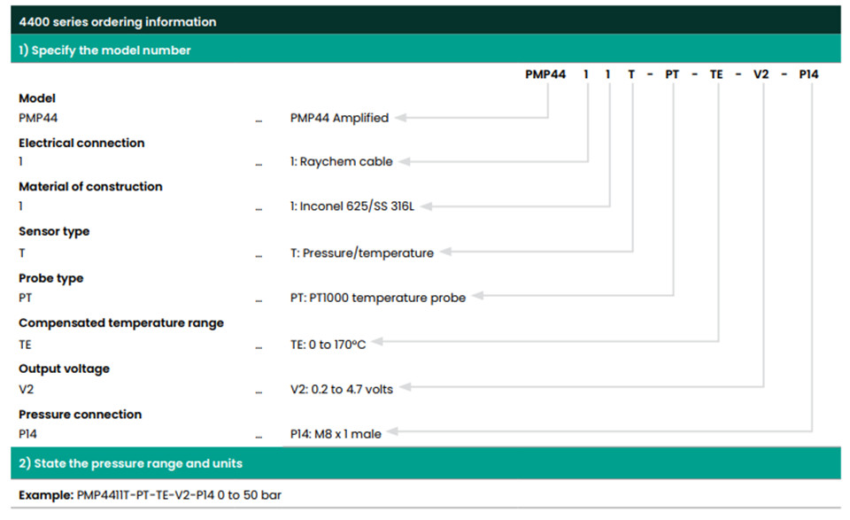850x520 pixels.
Task: Click the '4400 series ordering information' header
Action: point(117,22)
